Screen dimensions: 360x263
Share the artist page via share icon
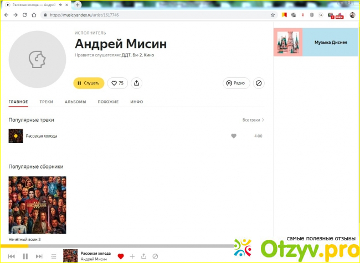(x=136, y=83)
